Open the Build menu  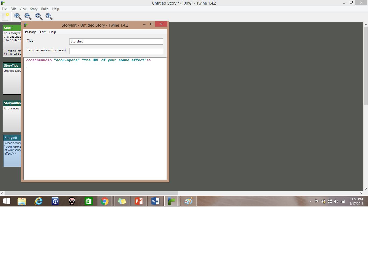(45, 9)
